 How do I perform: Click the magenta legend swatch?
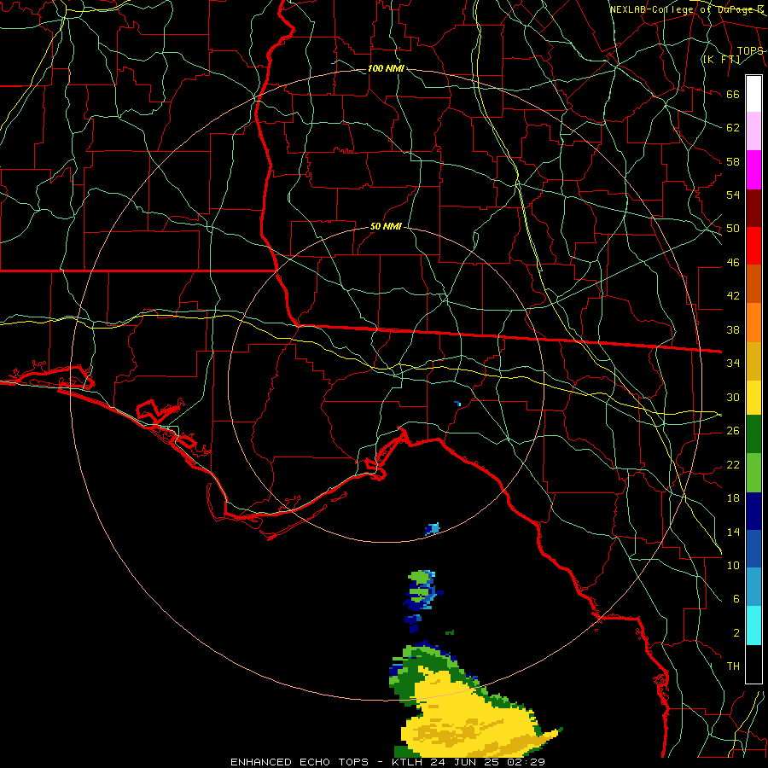[753, 170]
